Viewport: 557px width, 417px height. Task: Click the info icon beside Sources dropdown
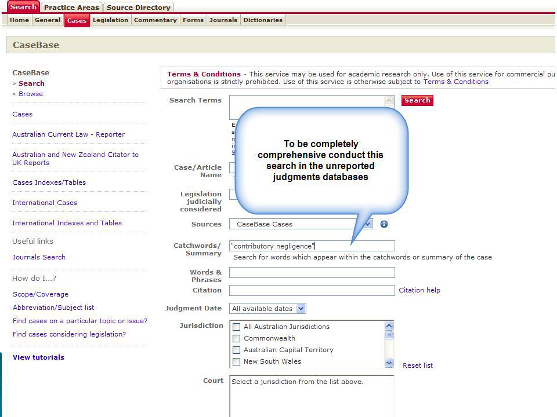click(x=384, y=224)
